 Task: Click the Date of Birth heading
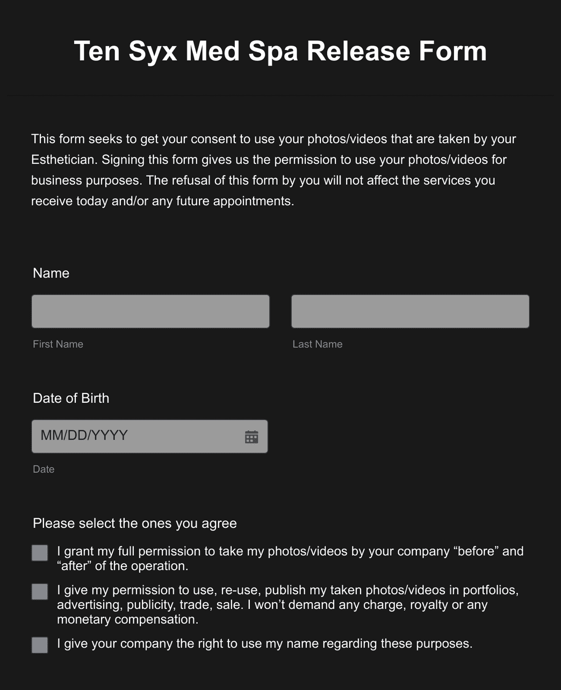pos(71,398)
